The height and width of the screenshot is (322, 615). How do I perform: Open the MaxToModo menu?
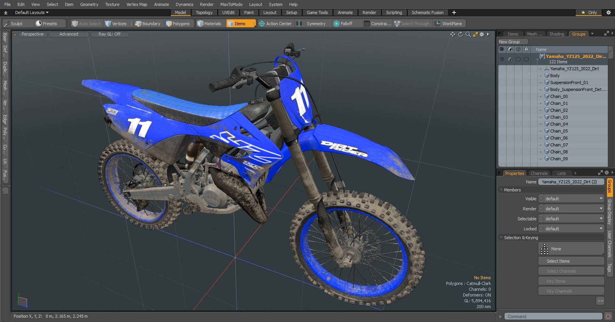[x=231, y=4]
